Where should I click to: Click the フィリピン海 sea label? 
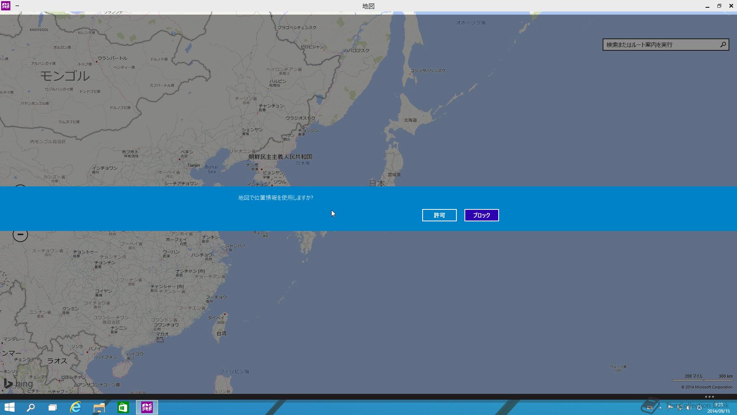point(234,372)
